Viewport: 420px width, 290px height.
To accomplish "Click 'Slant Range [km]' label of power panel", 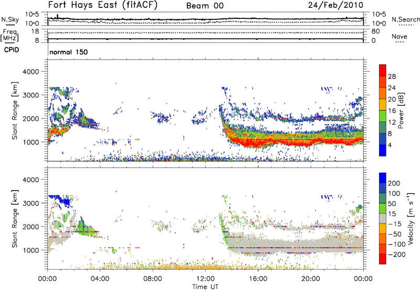I will point(15,110).
